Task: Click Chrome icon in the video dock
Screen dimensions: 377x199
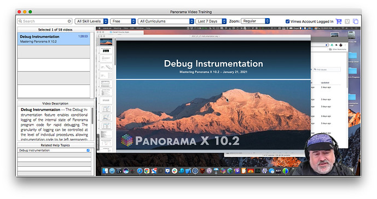Action: click(147, 171)
